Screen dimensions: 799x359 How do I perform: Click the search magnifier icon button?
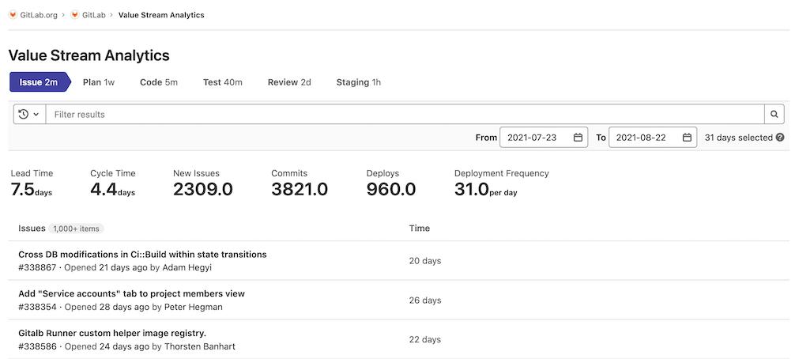775,115
